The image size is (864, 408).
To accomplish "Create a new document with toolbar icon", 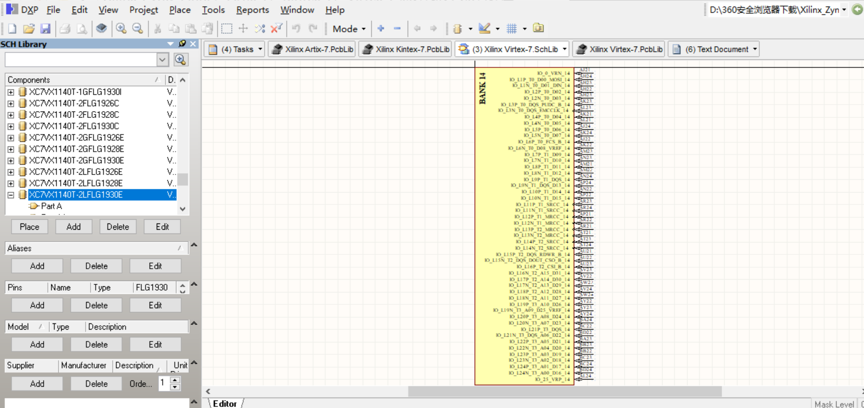I will coord(12,29).
